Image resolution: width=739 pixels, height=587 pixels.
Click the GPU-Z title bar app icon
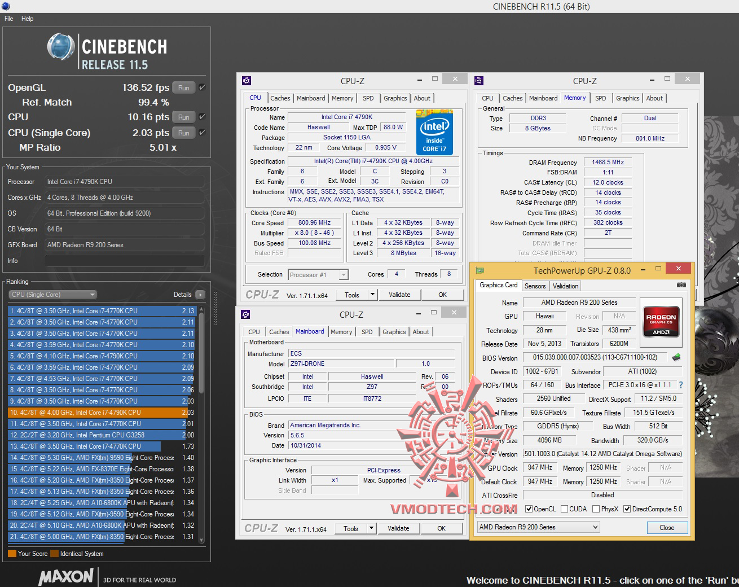pos(480,270)
